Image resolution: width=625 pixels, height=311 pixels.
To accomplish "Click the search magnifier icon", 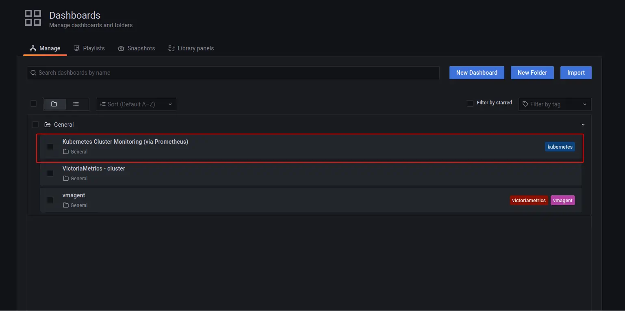I will [33, 73].
